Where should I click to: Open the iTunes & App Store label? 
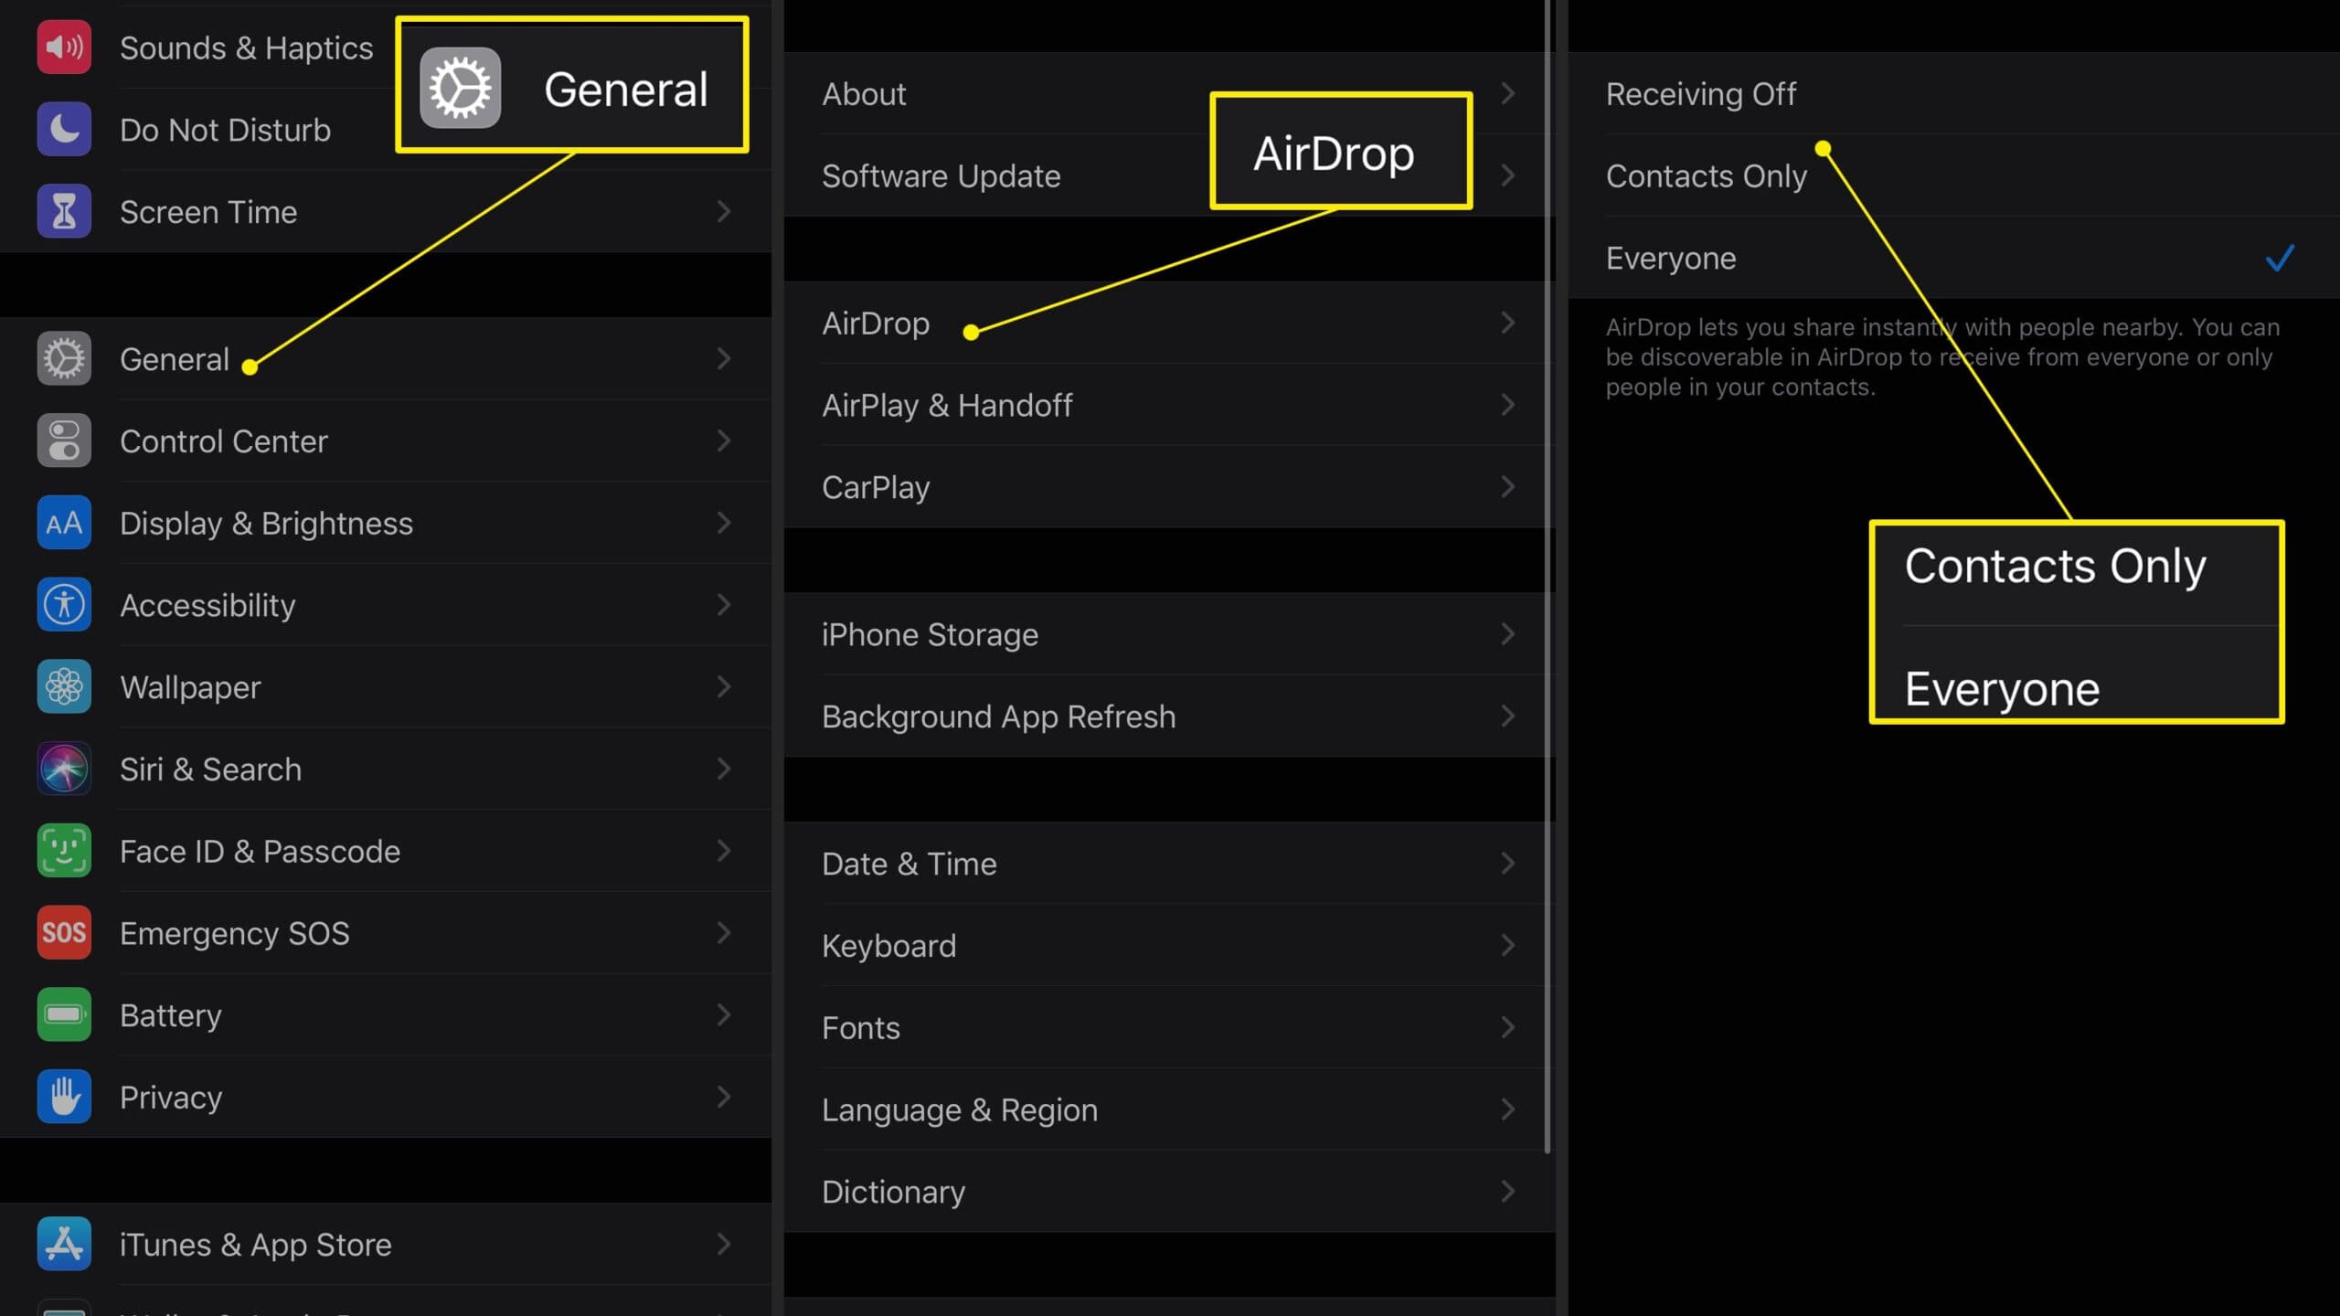(255, 1245)
